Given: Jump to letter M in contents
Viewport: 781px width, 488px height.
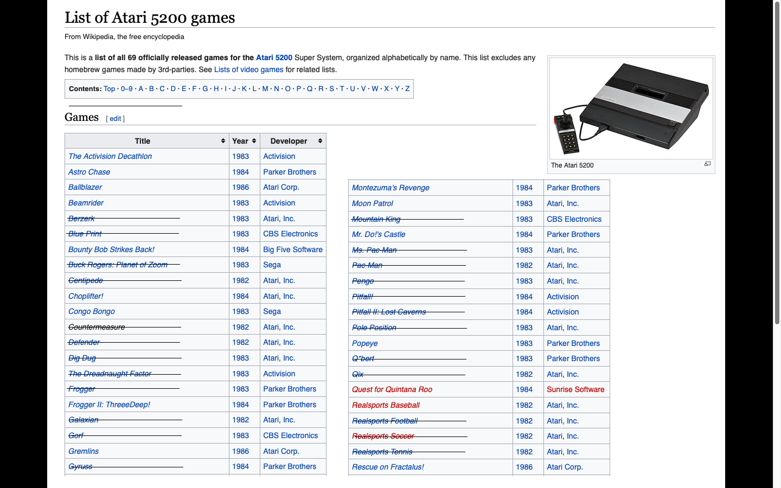Looking at the screenshot, I should (x=265, y=89).
